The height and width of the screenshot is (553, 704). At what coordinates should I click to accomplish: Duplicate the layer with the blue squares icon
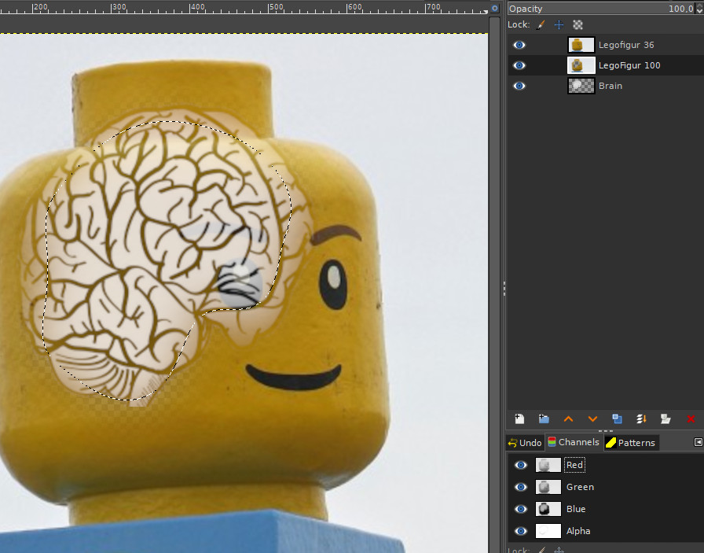(617, 419)
